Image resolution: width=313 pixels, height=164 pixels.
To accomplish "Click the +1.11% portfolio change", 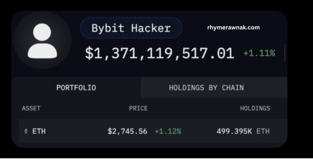I will point(259,53).
